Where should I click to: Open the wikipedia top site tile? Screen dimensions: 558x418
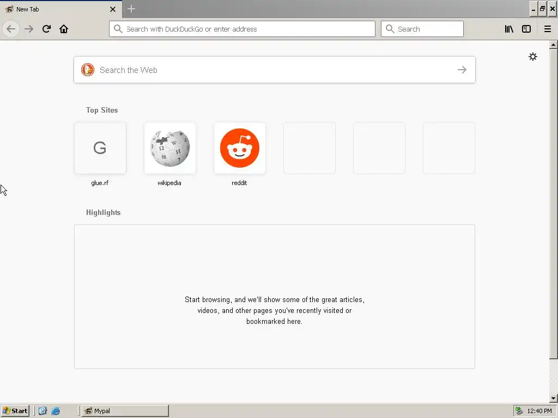(x=170, y=148)
